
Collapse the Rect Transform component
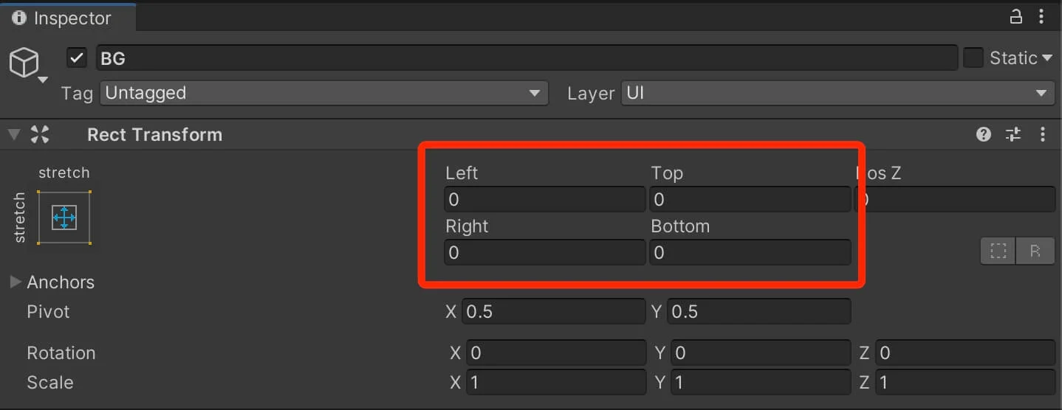14,134
